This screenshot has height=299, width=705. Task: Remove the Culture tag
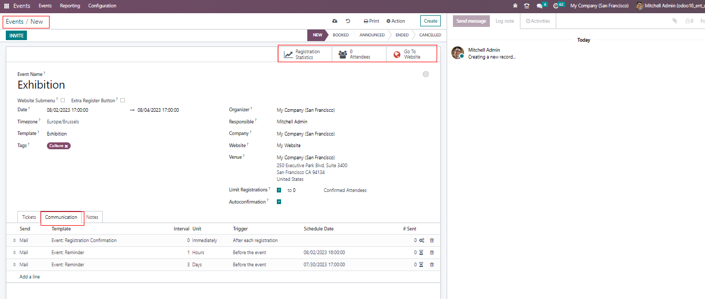click(66, 146)
